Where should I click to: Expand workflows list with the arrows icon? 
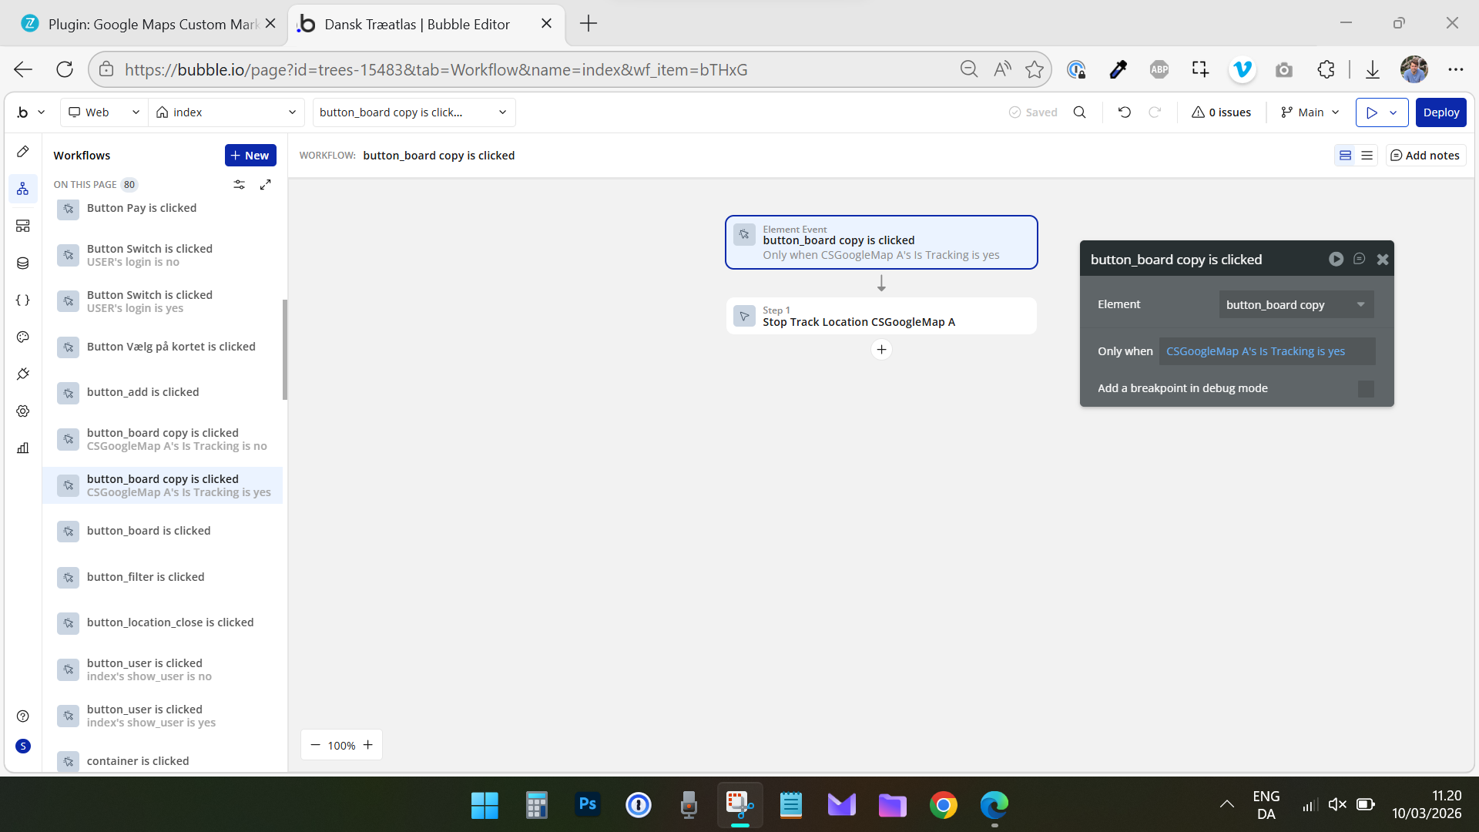pyautogui.click(x=266, y=185)
